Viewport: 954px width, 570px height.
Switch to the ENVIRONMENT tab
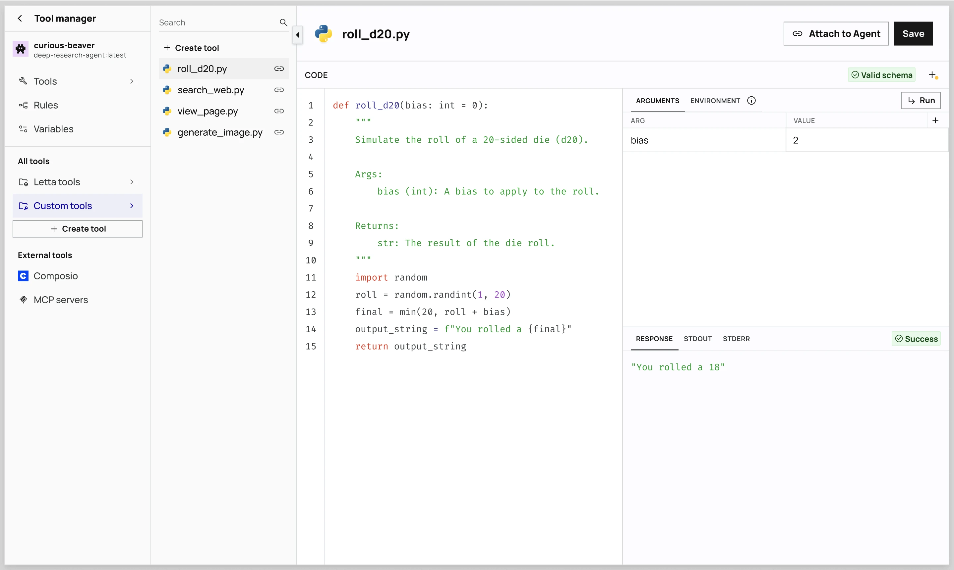[715, 101]
